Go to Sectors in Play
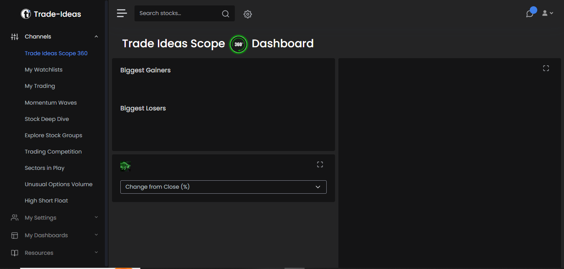The width and height of the screenshot is (564, 269). [44, 168]
